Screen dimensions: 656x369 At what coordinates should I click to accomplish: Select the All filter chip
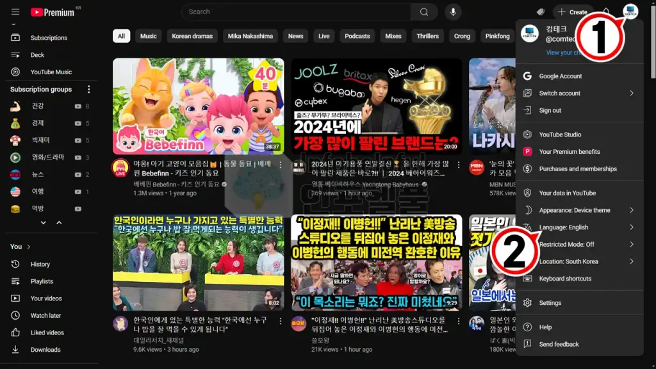pyautogui.click(x=121, y=36)
